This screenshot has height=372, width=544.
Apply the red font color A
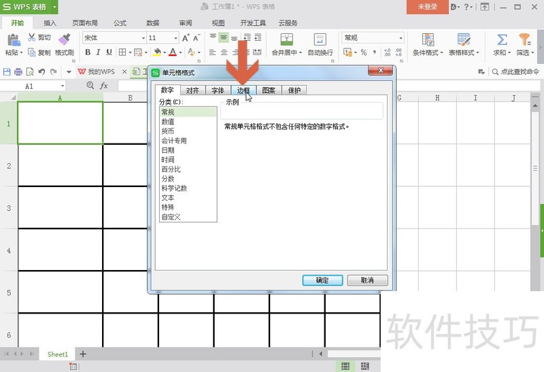click(x=173, y=52)
